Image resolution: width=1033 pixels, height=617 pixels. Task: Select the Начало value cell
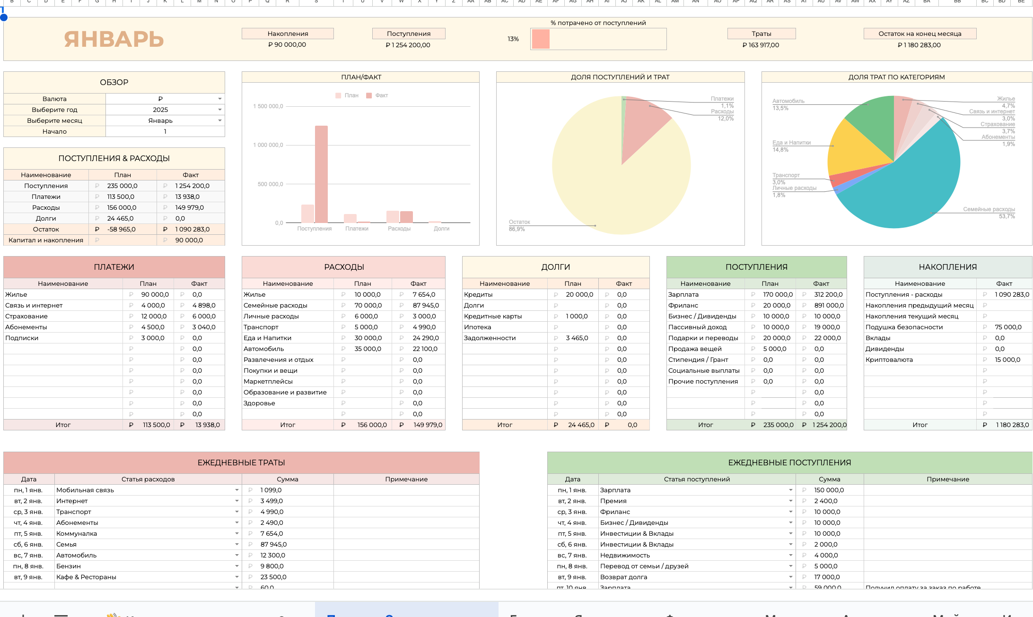point(165,131)
